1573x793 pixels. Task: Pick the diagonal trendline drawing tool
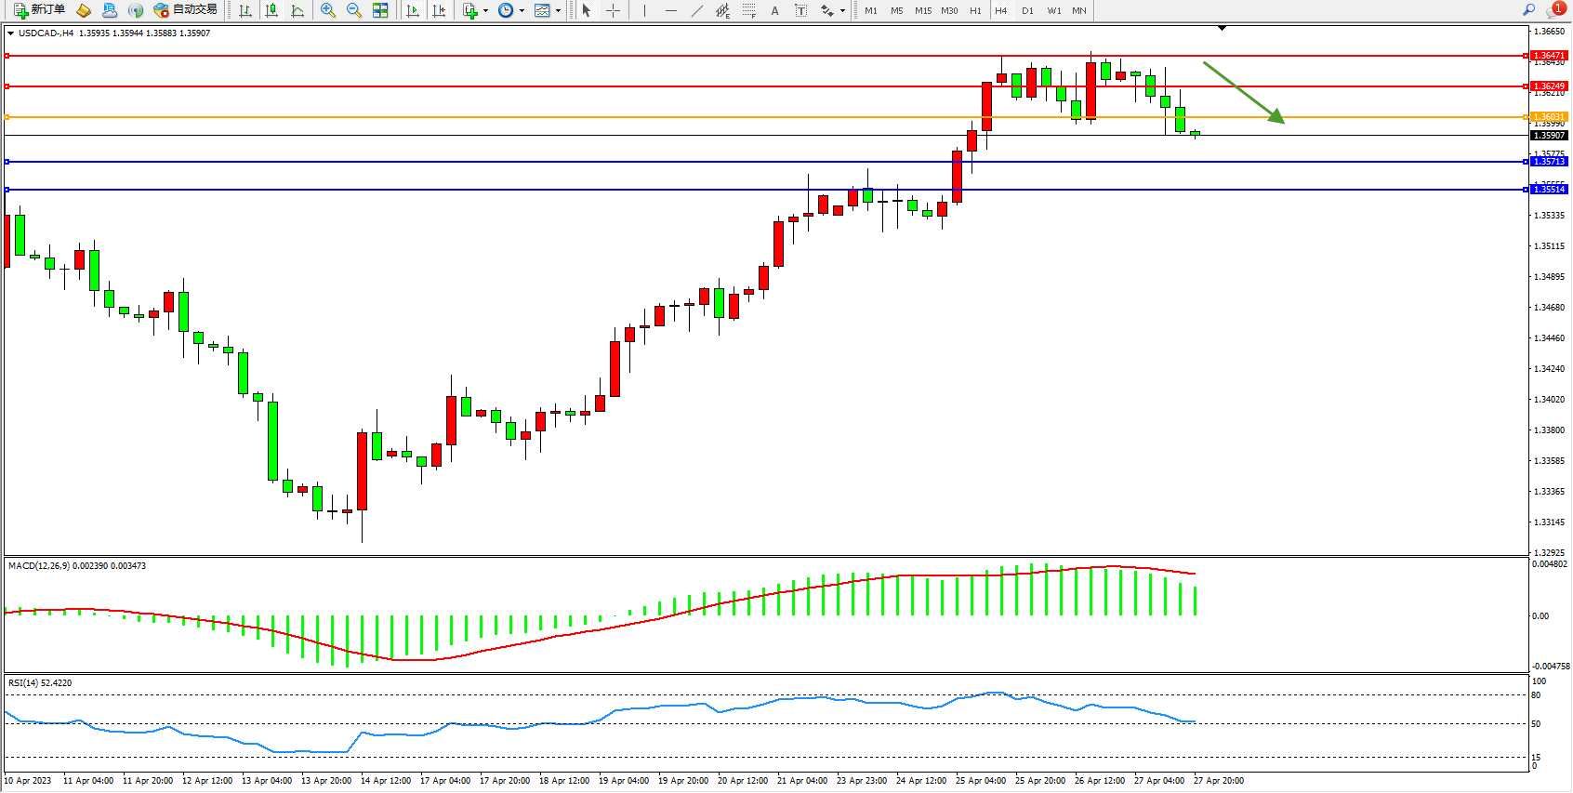697,10
